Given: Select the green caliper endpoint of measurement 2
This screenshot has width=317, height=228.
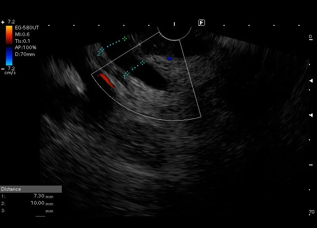Looking at the screenshot, I should tap(125, 38).
